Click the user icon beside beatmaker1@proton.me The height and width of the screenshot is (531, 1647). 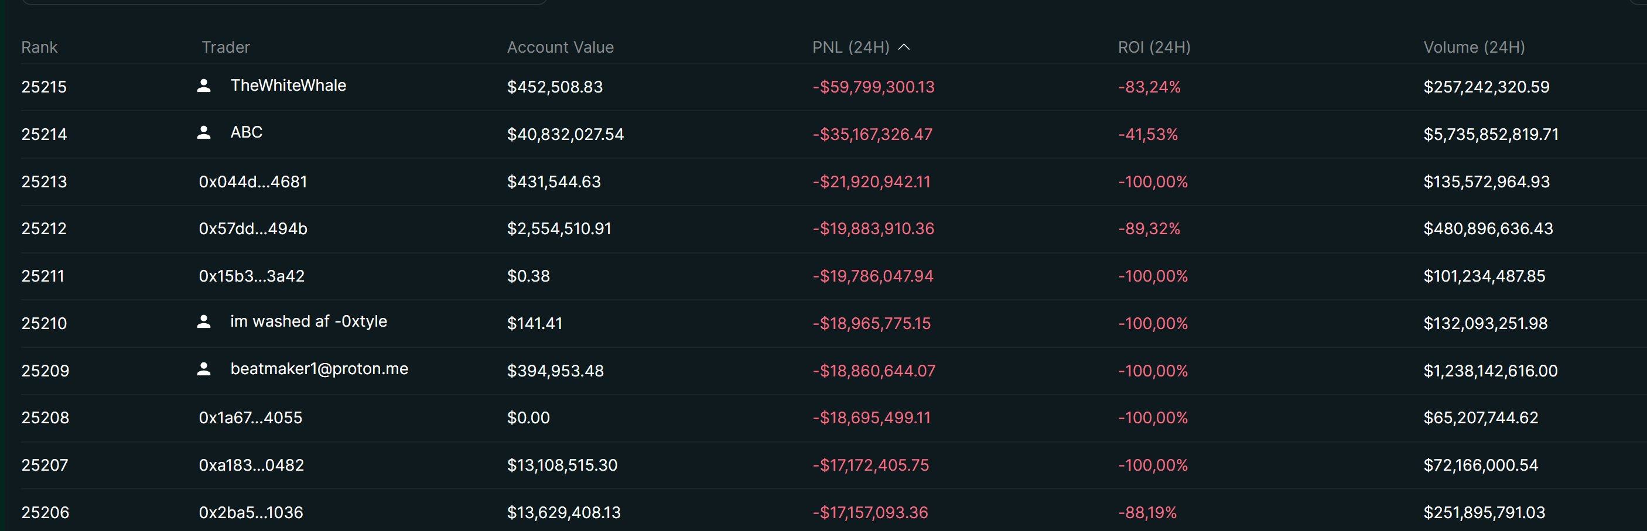(x=204, y=369)
